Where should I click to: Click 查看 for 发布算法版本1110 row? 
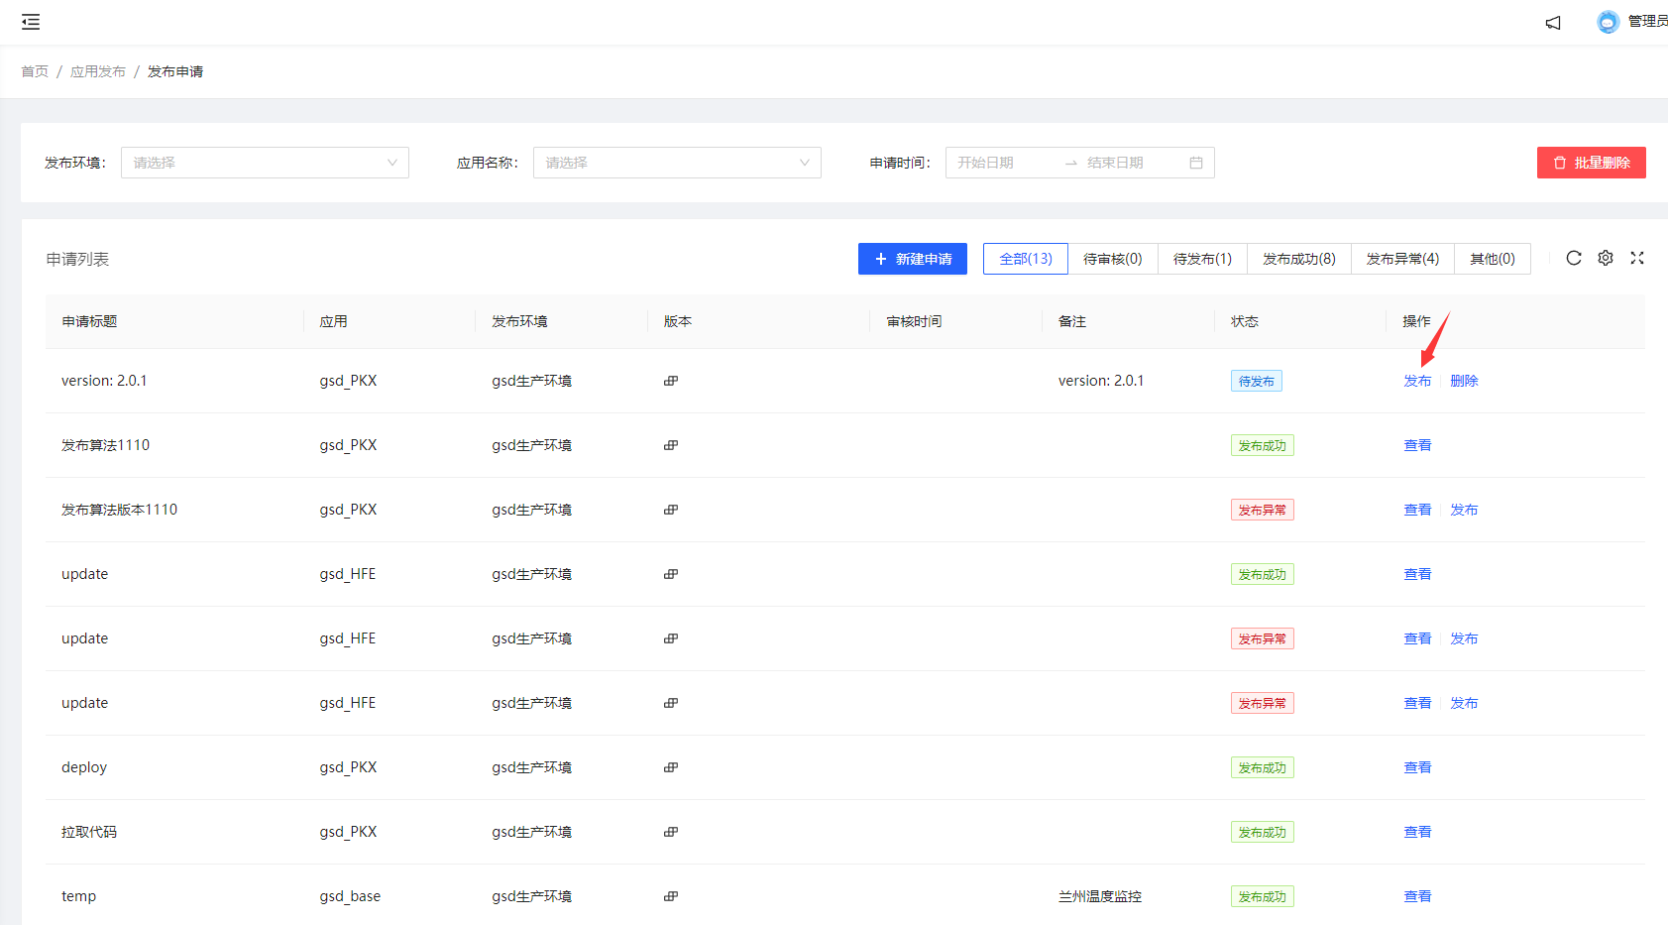(x=1417, y=510)
